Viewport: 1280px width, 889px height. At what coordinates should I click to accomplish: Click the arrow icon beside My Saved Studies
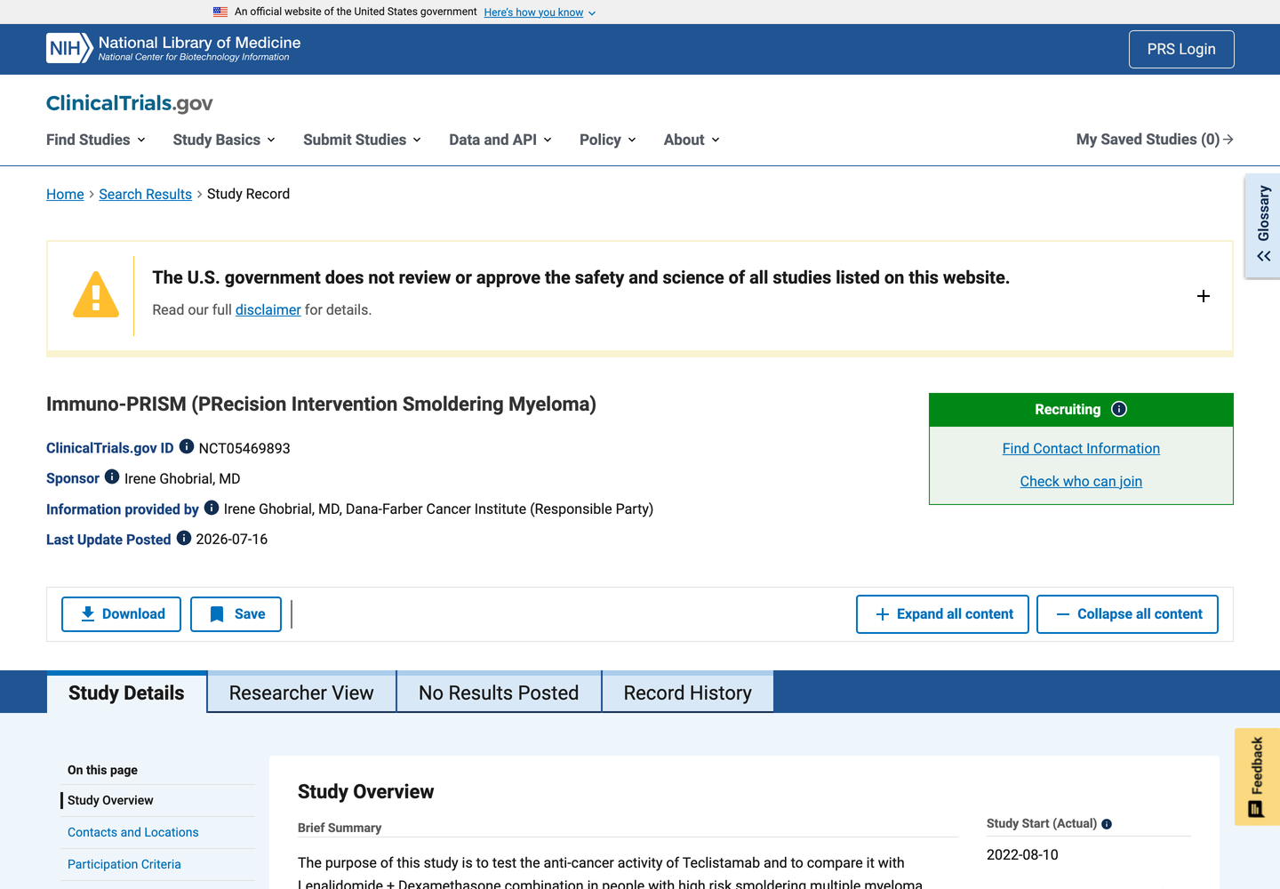pos(1228,140)
